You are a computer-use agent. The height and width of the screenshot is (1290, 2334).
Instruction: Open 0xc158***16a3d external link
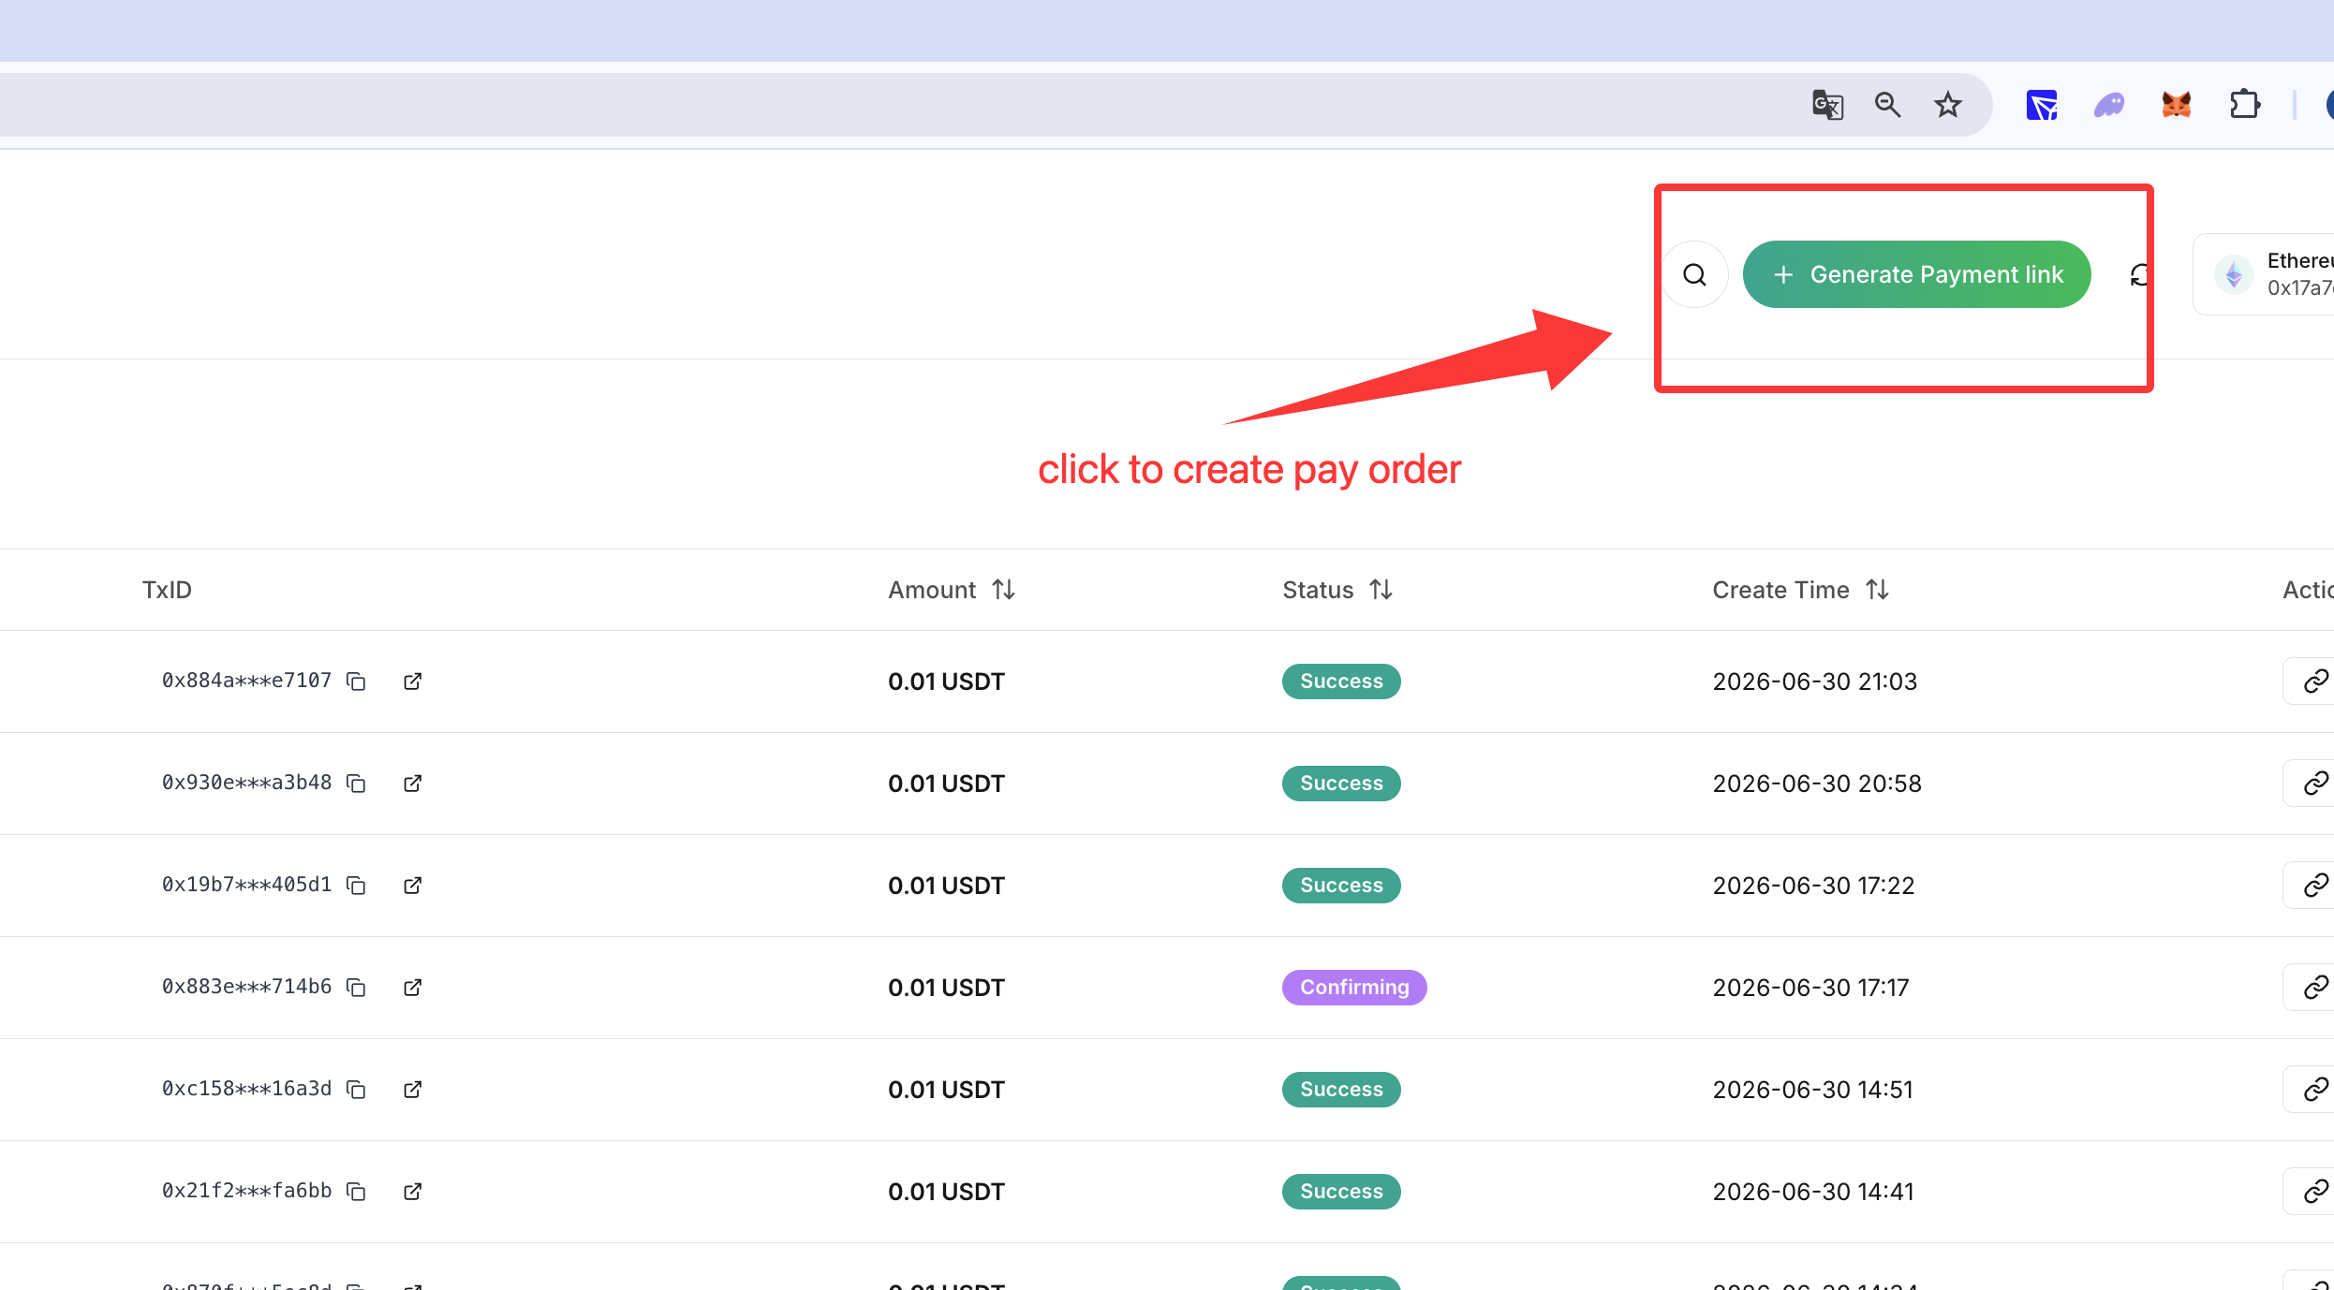(x=412, y=1090)
